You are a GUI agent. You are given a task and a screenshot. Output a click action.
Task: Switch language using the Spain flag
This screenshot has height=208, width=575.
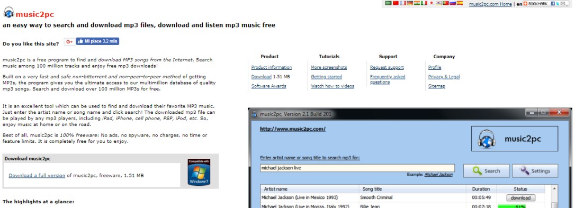pos(460,3)
